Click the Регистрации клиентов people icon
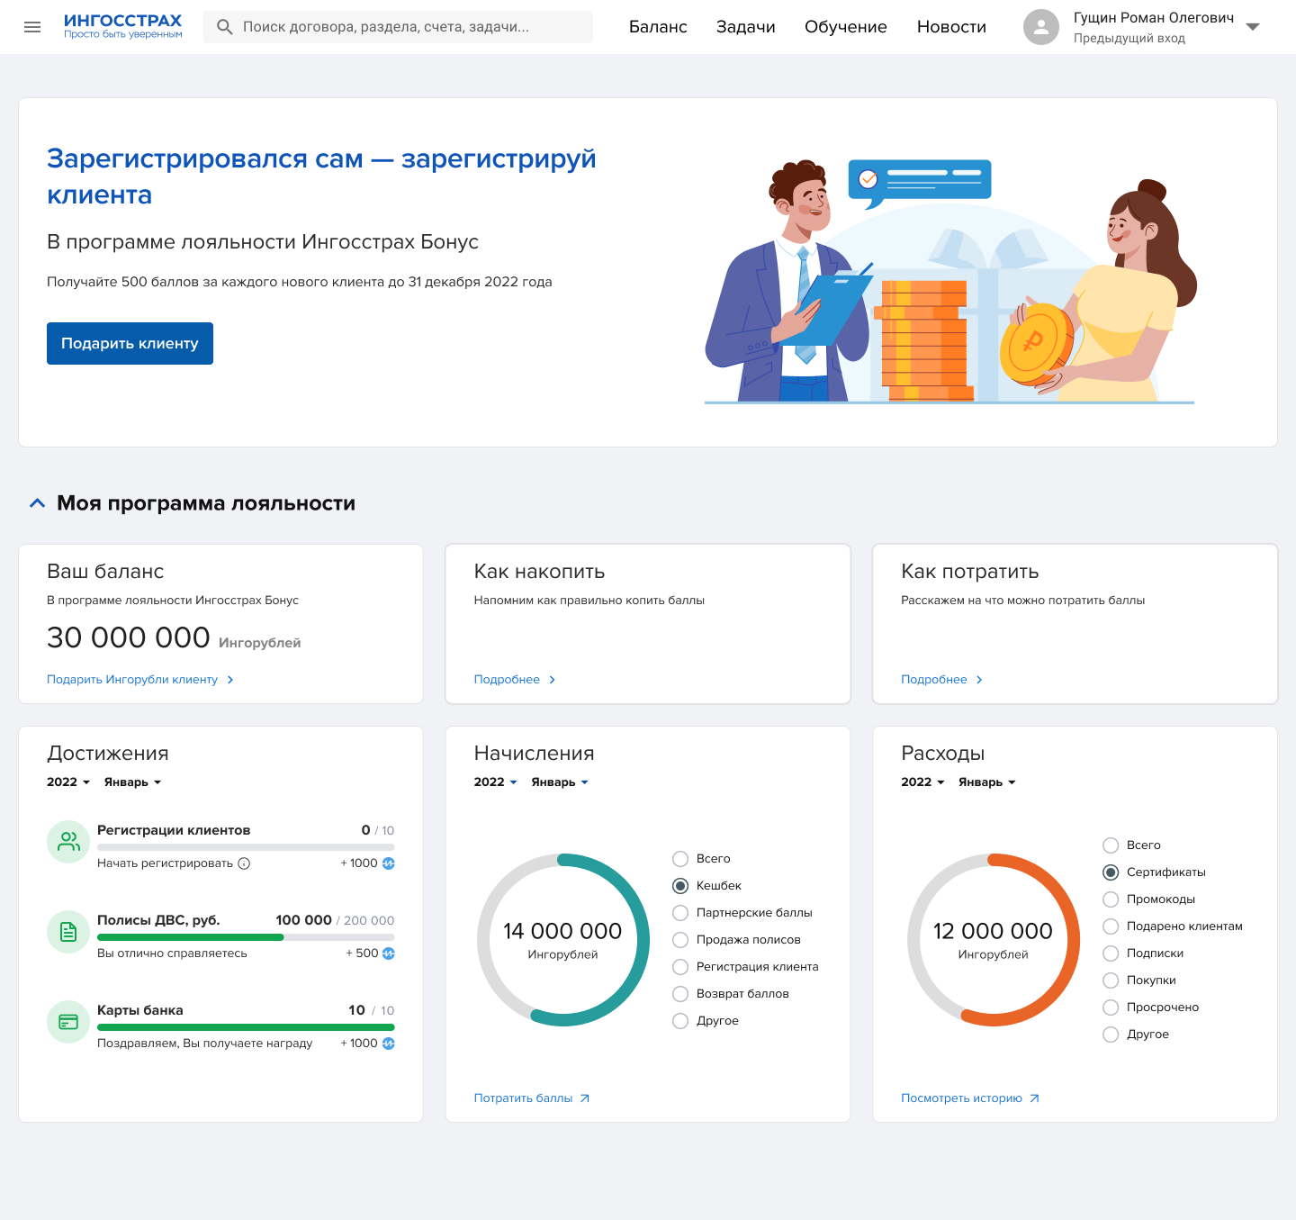The image size is (1296, 1220). (68, 842)
